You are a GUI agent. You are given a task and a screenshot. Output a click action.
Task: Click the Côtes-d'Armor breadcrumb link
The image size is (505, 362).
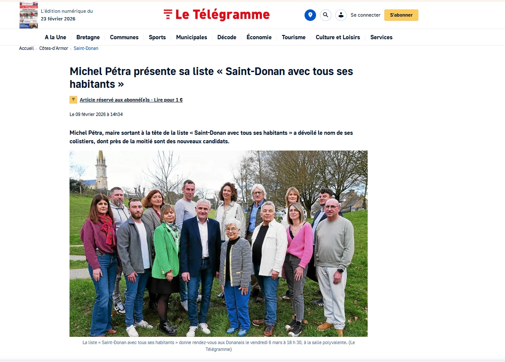click(53, 48)
